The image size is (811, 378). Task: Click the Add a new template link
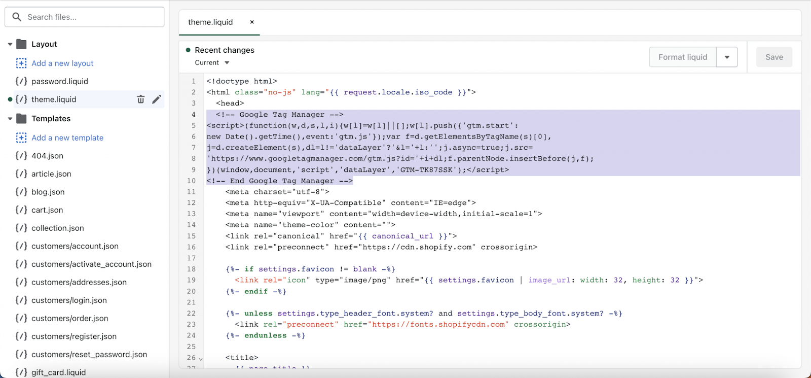click(67, 138)
